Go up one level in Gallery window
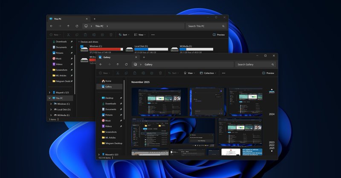 click(x=118, y=65)
